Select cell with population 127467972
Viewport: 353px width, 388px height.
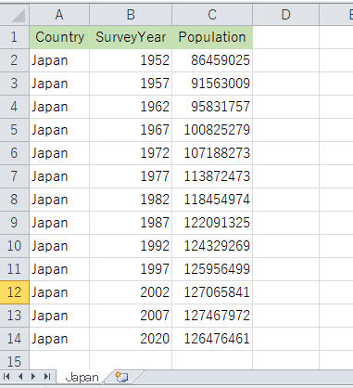coord(212,316)
